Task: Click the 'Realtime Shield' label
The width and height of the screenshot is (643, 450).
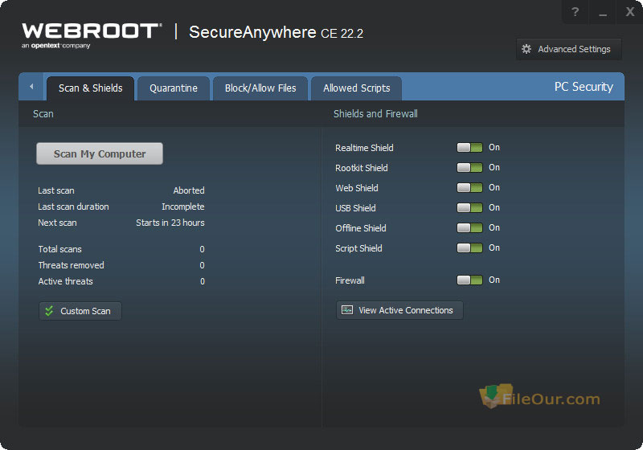Action: pyautogui.click(x=364, y=148)
